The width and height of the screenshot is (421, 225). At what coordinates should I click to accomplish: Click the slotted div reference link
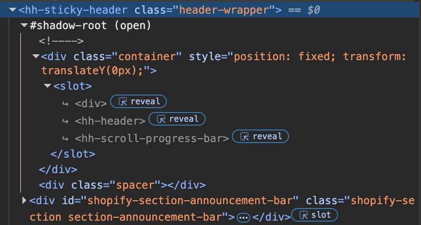[x=91, y=103]
